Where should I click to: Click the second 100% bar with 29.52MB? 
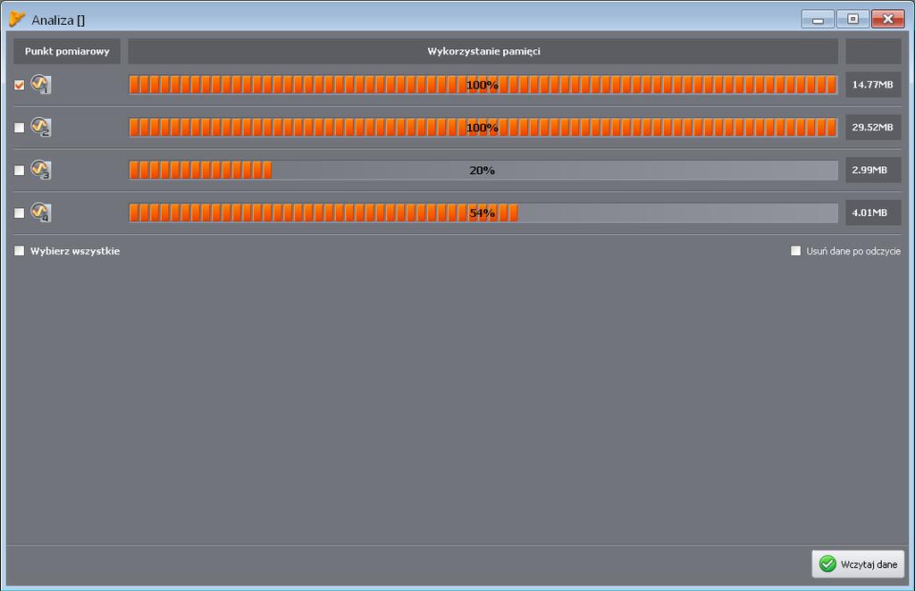483,127
